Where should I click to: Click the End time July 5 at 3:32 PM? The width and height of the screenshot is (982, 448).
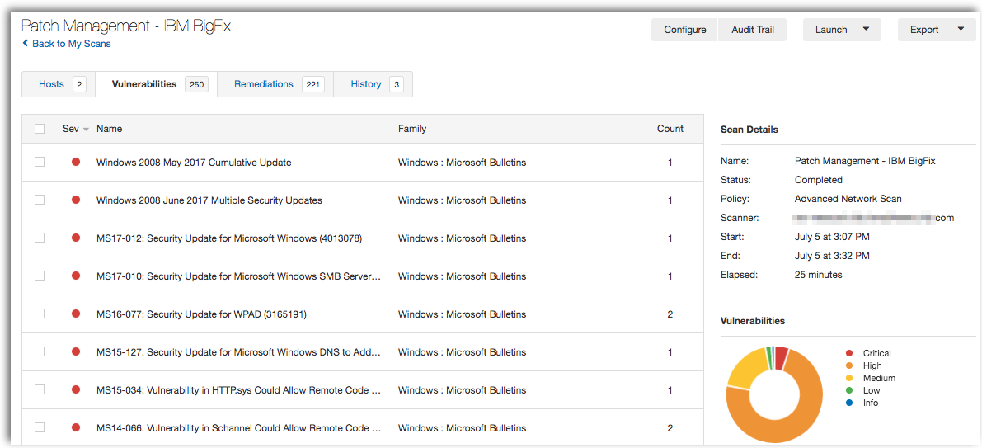[832, 256]
